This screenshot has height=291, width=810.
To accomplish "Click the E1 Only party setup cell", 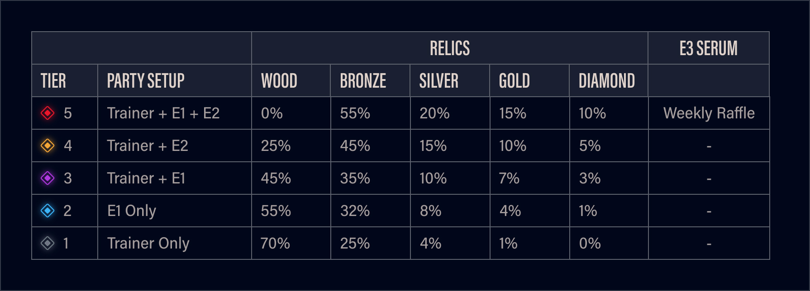I will point(132,211).
